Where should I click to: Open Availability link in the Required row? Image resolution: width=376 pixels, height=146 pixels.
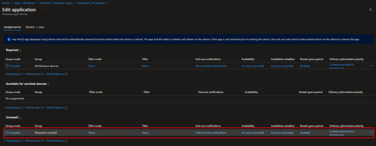(253, 66)
